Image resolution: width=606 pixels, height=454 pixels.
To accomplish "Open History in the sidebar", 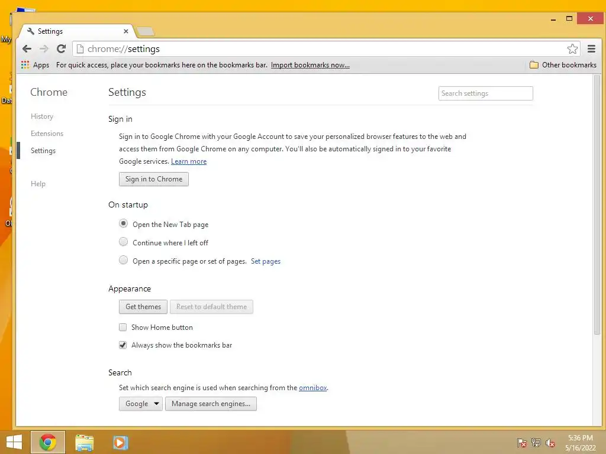I will click(x=42, y=116).
